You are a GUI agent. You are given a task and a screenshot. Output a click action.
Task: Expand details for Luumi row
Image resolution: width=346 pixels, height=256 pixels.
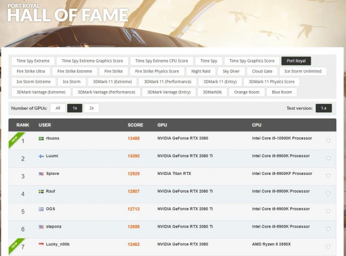point(328,158)
